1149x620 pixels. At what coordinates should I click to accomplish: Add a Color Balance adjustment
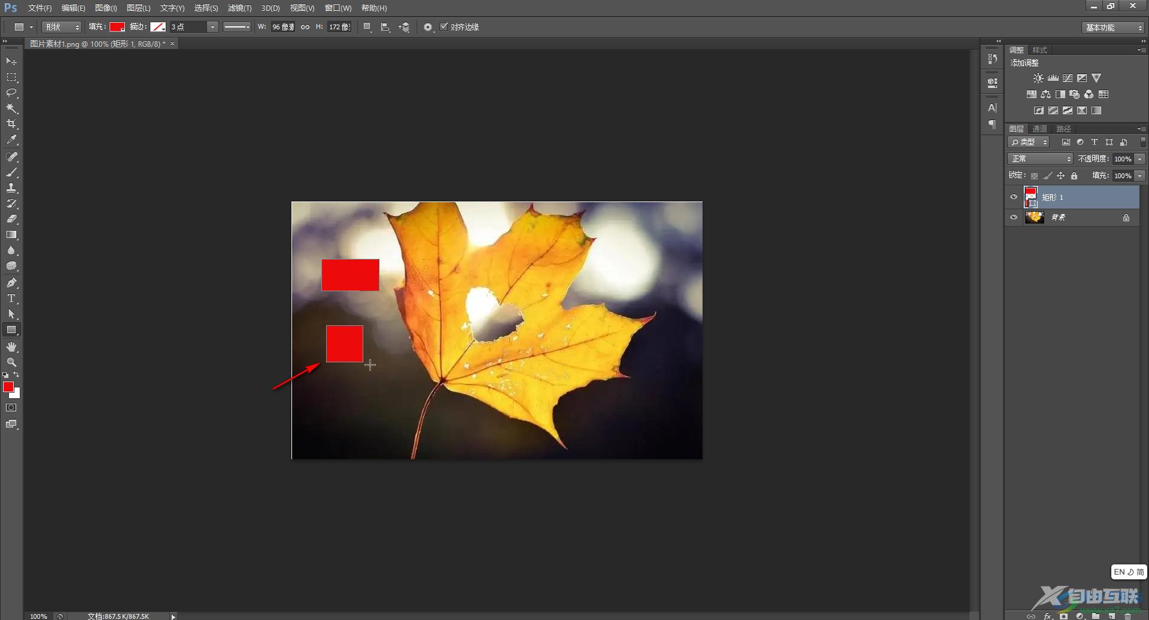(x=1045, y=94)
